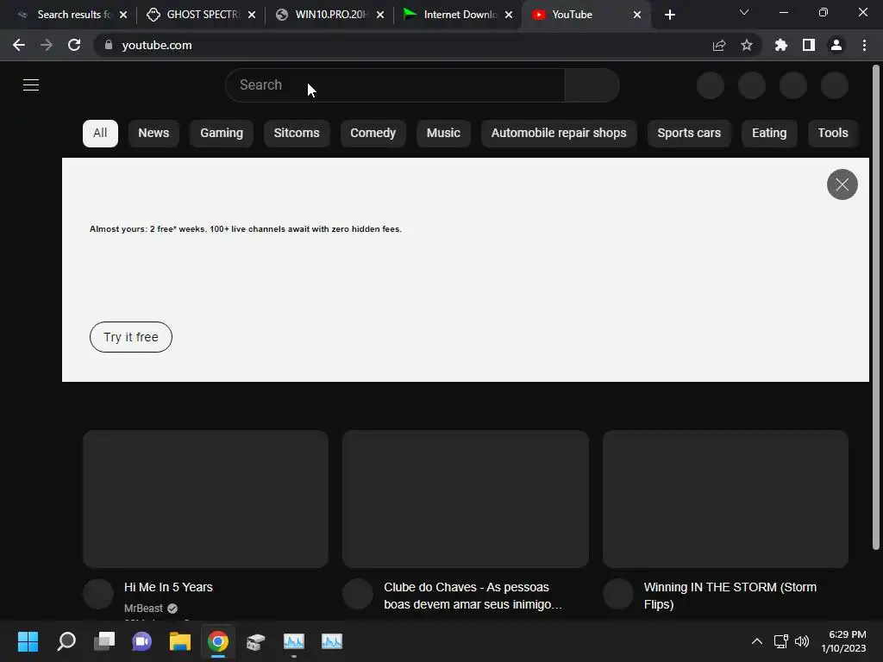
Task: Select the All filter chip
Action: [100, 134]
